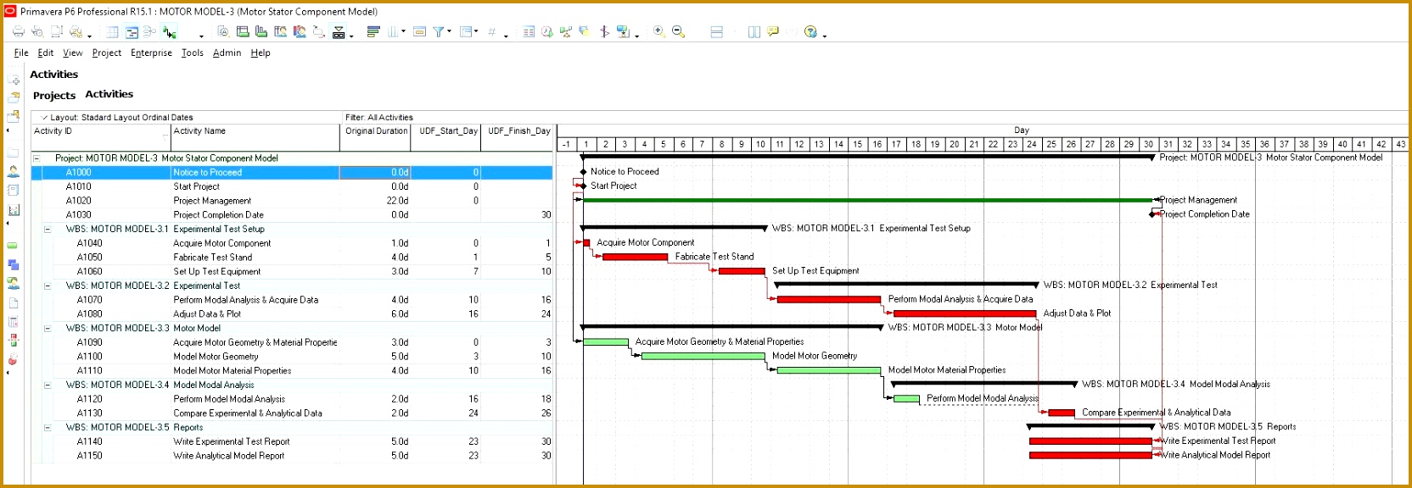Collapse the Project MOTOR MODEL-3 group
Viewport: 1412px width, 488px height.
pos(36,158)
